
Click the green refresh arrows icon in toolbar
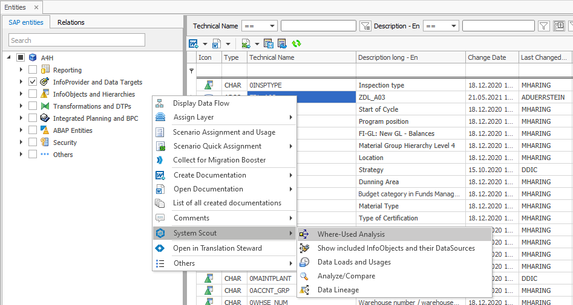296,43
